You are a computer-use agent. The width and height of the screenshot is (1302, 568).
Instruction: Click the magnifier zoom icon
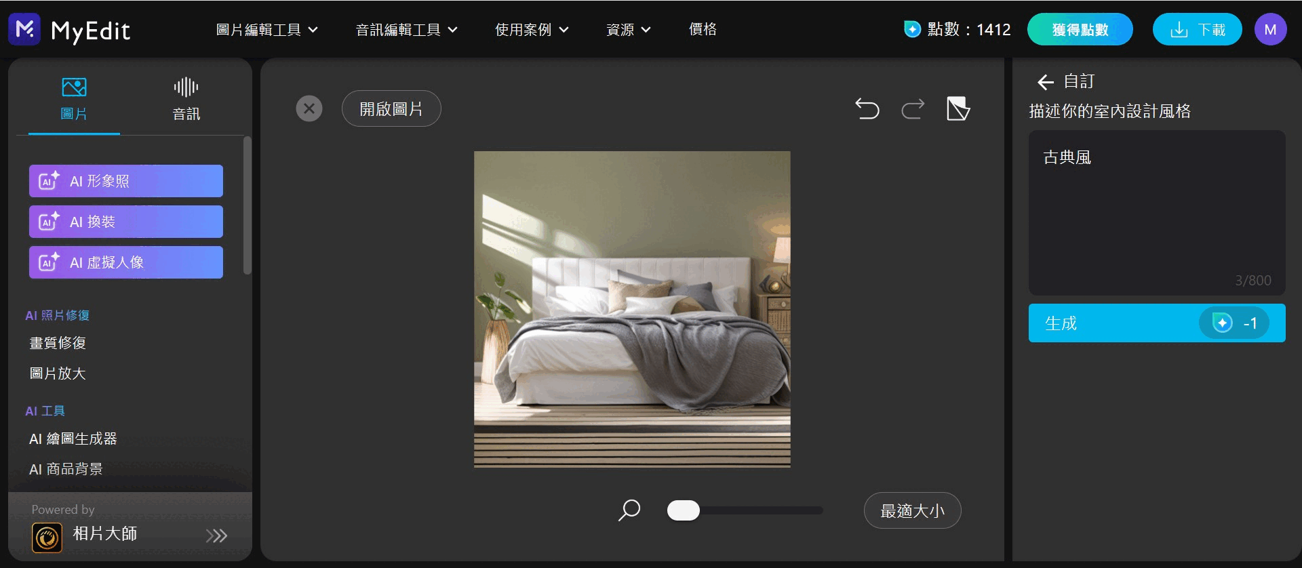click(x=629, y=510)
